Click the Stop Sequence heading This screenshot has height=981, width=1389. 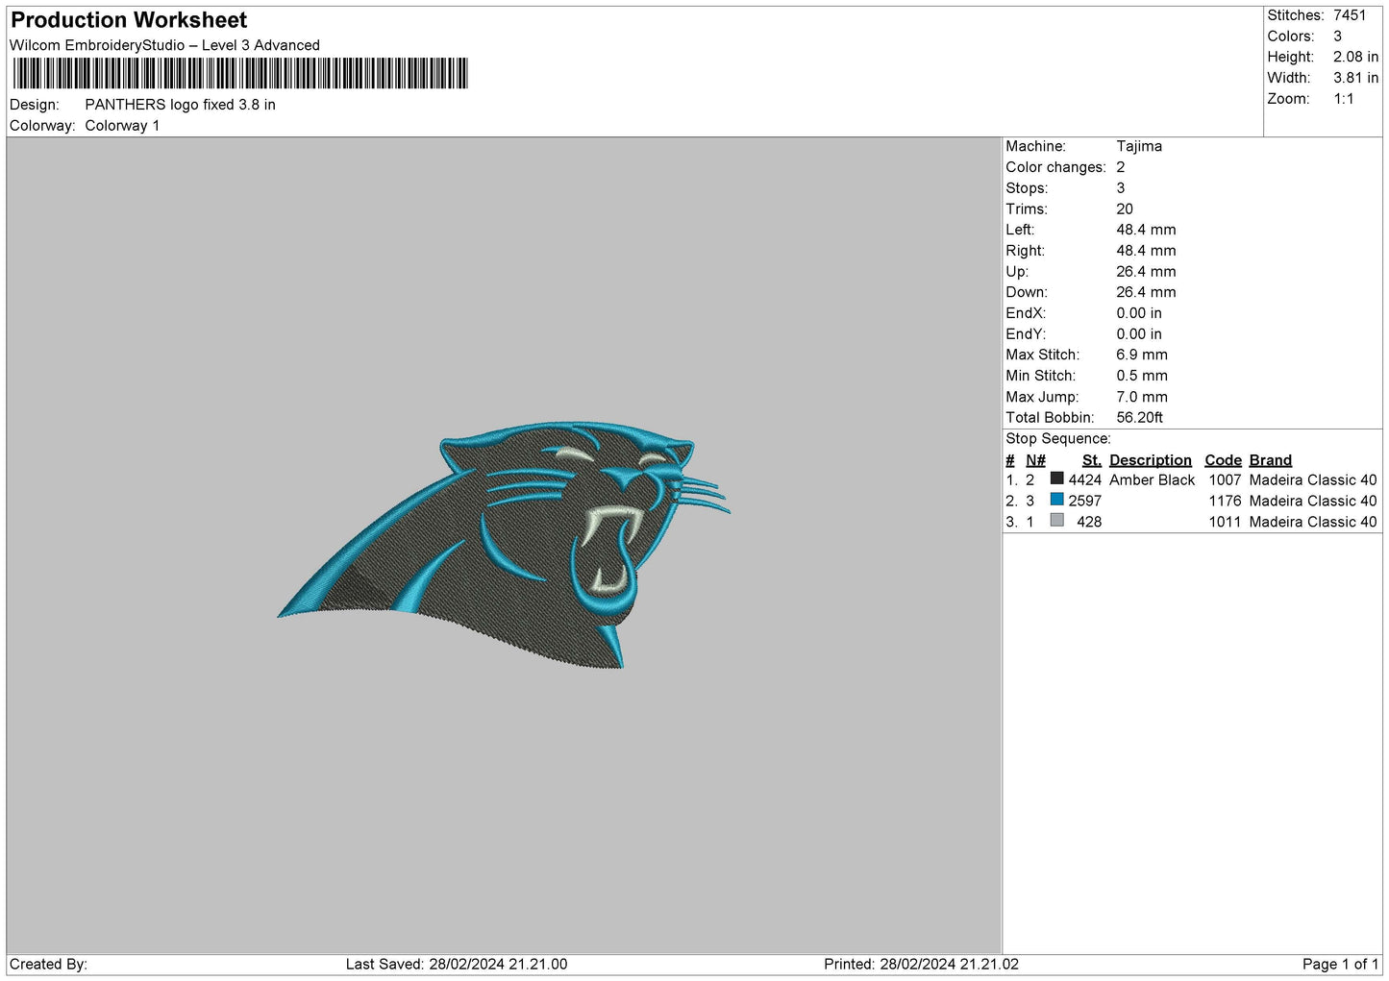tap(1057, 438)
